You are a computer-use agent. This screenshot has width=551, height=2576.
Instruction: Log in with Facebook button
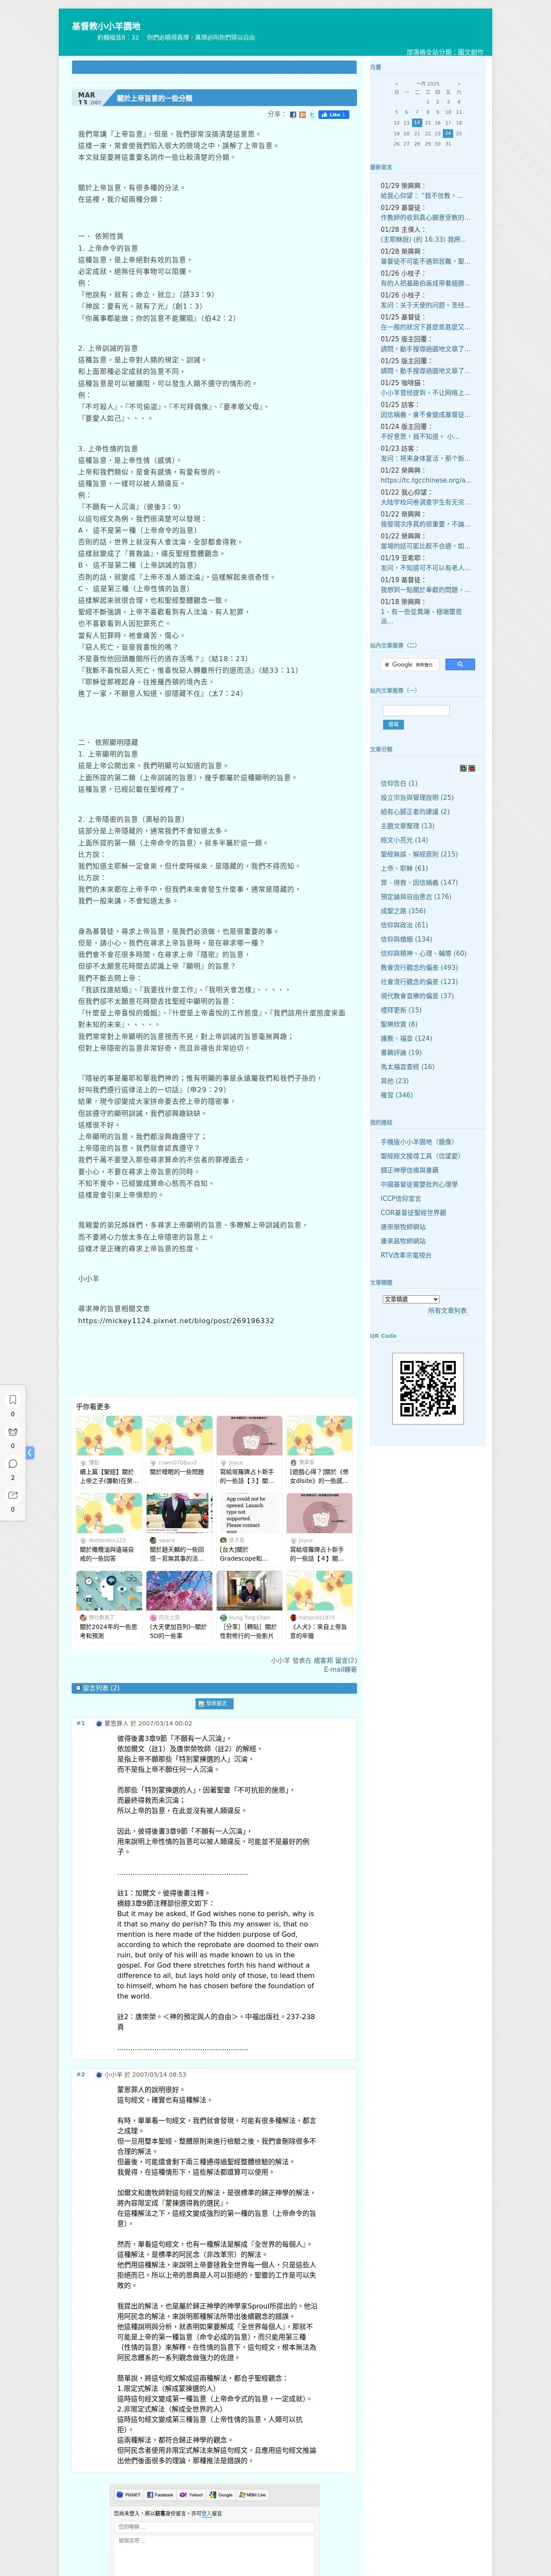tap(160, 2494)
